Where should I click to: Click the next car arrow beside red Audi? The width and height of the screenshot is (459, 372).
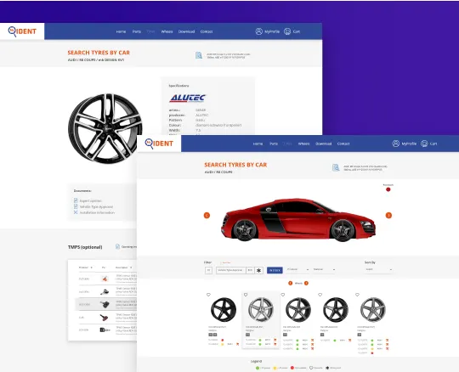[388, 216]
